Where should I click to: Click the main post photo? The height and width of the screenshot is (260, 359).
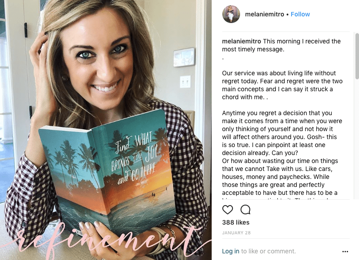[x=106, y=130]
